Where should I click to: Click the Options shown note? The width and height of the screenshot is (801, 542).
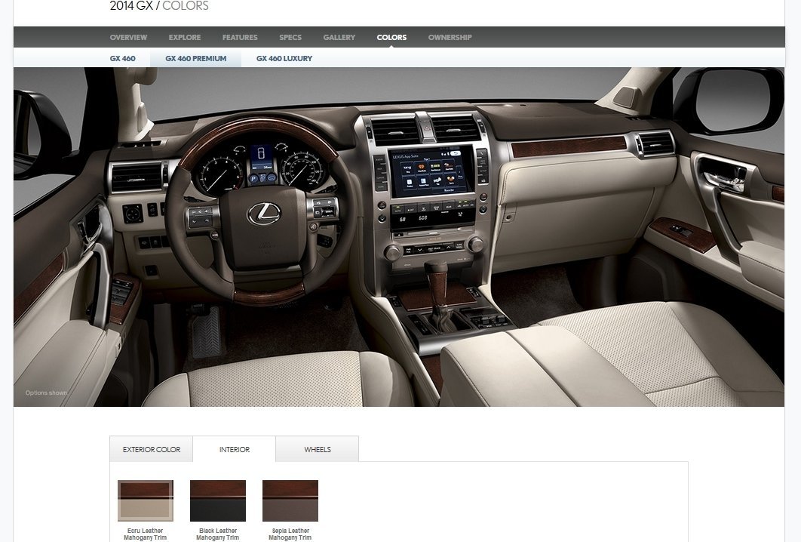[x=46, y=393]
